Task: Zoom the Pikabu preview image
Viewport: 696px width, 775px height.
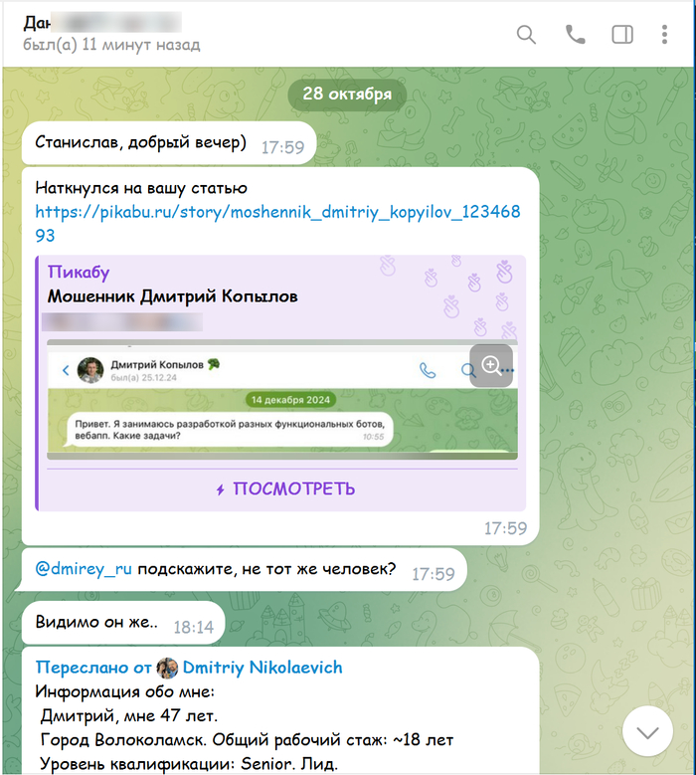Action: (x=491, y=366)
